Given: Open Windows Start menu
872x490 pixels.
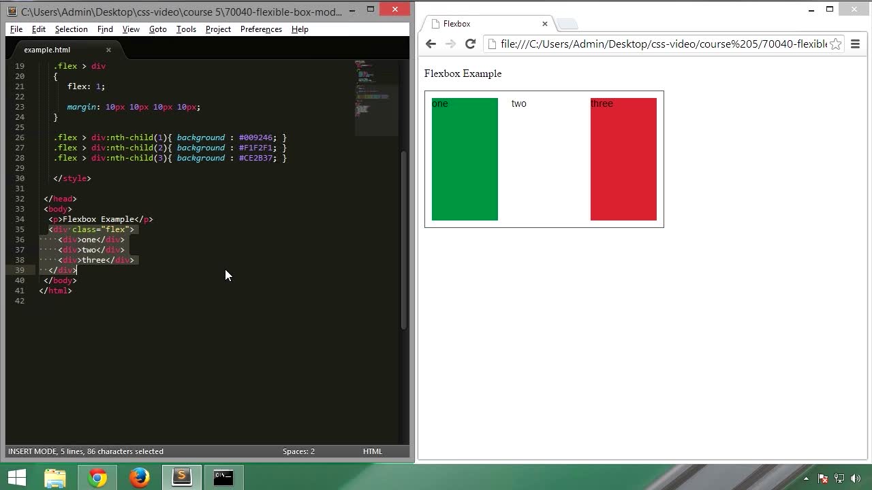Looking at the screenshot, I should tap(16, 478).
